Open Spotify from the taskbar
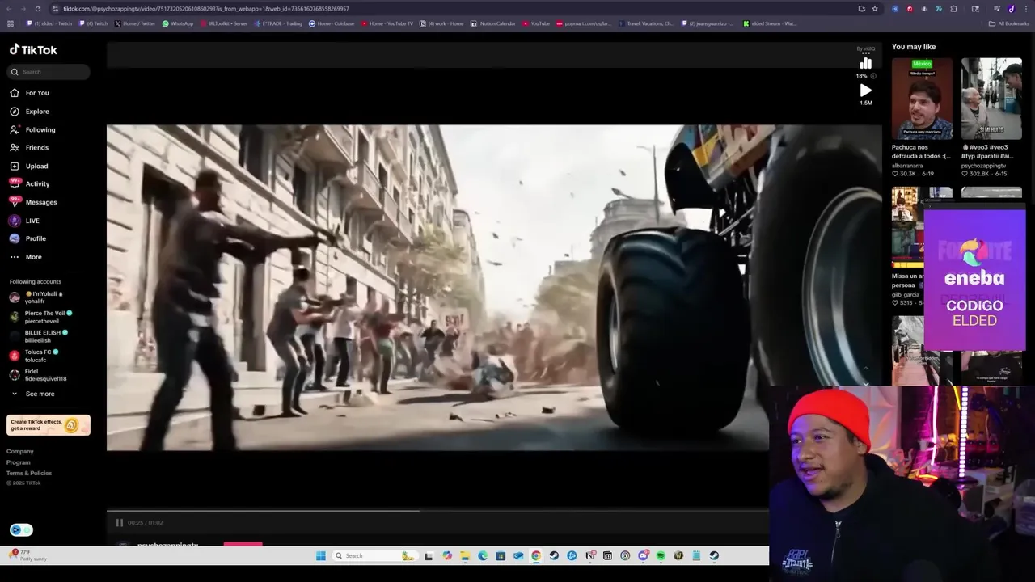The height and width of the screenshot is (582, 1035). tap(661, 556)
